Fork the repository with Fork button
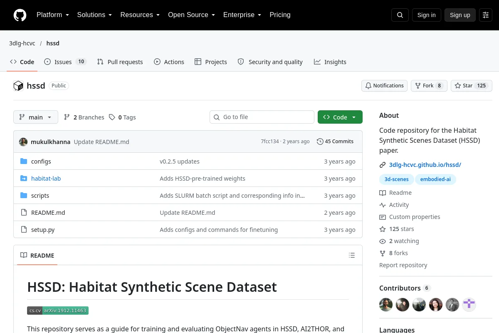The height and width of the screenshot is (333, 499). click(x=429, y=86)
